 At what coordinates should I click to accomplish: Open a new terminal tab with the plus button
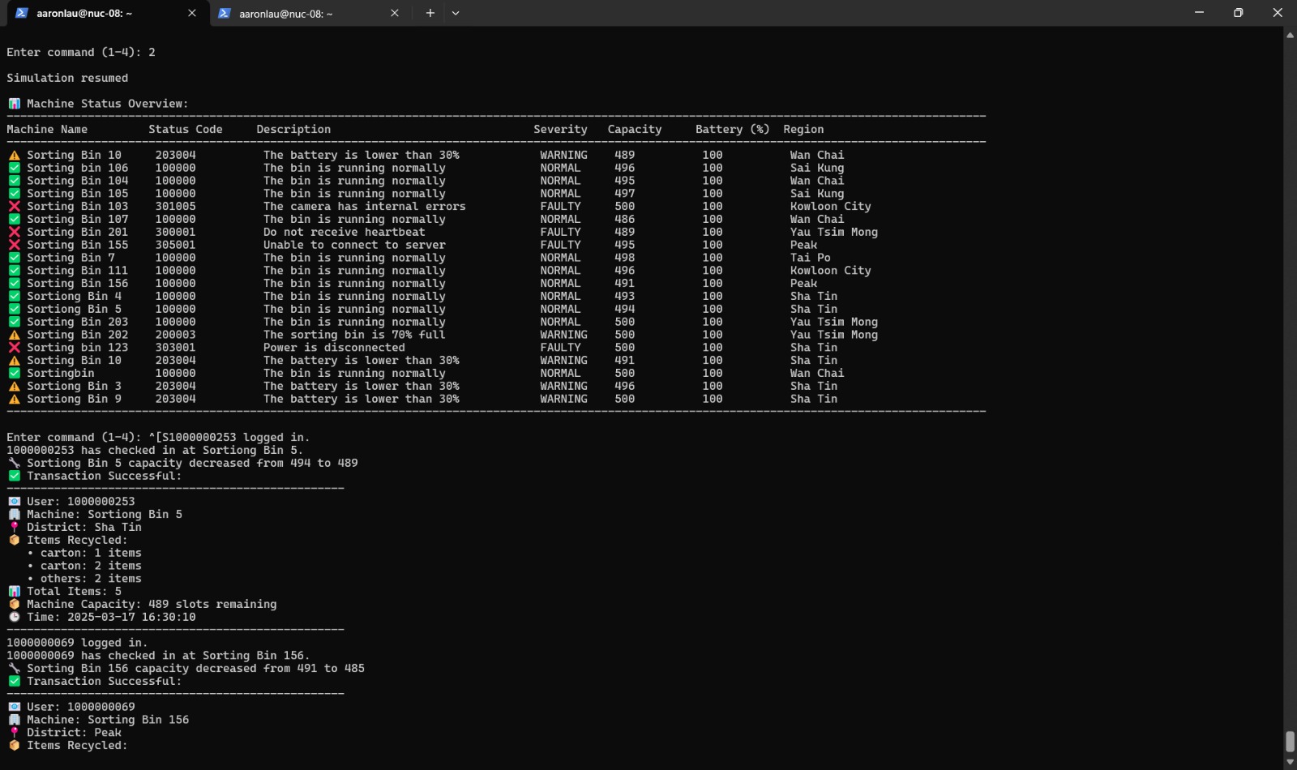click(430, 13)
